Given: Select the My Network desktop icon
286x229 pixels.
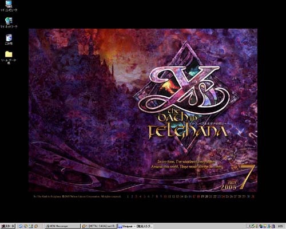Looking at the screenshot, I should tap(9, 23).
